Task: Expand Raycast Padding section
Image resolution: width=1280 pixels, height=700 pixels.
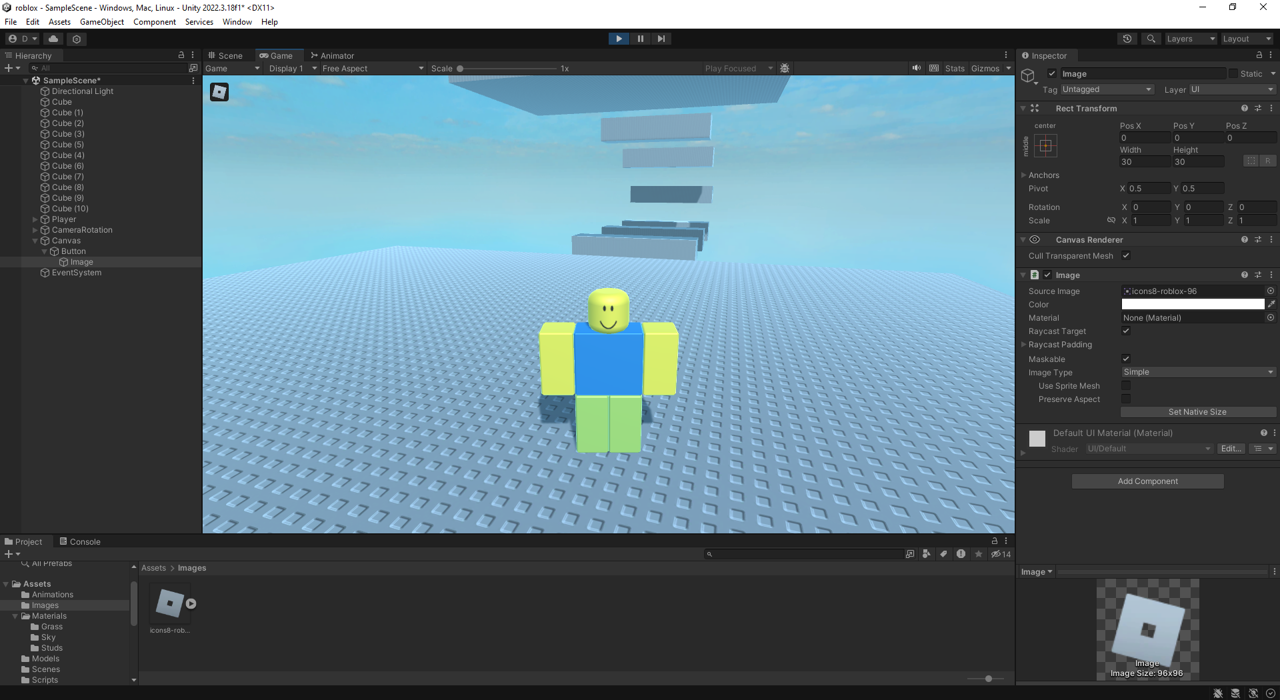Action: (1023, 344)
